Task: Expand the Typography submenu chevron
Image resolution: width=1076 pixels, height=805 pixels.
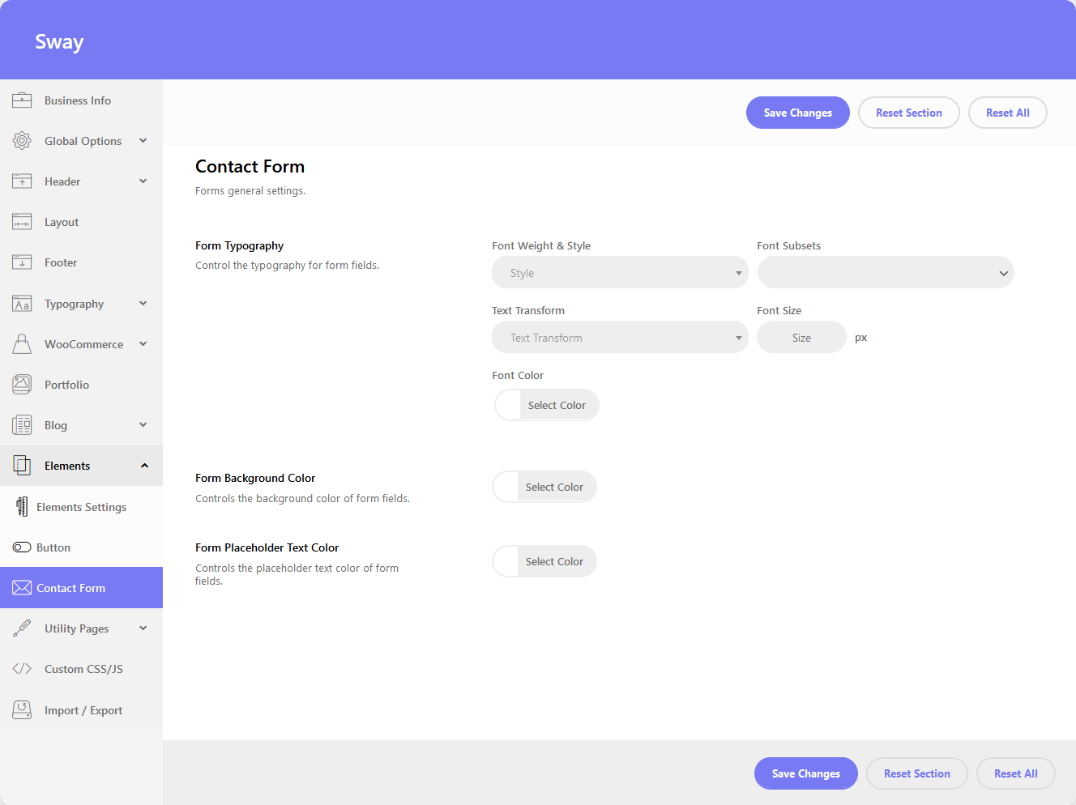Action: pyautogui.click(x=143, y=304)
